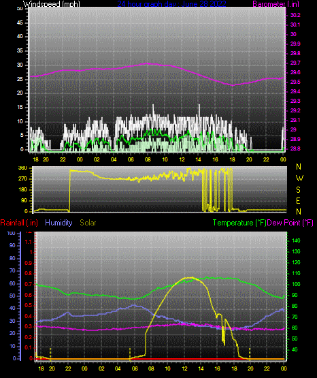
Task: Click the 'Windspeed (mph)' axis title
Action: pyautogui.click(x=51, y=3)
